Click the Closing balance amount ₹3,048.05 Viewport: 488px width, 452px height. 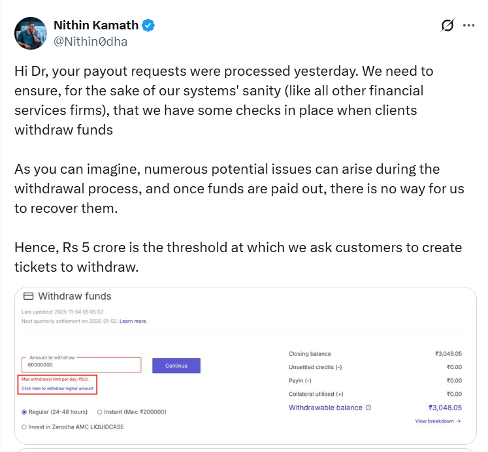[448, 353]
